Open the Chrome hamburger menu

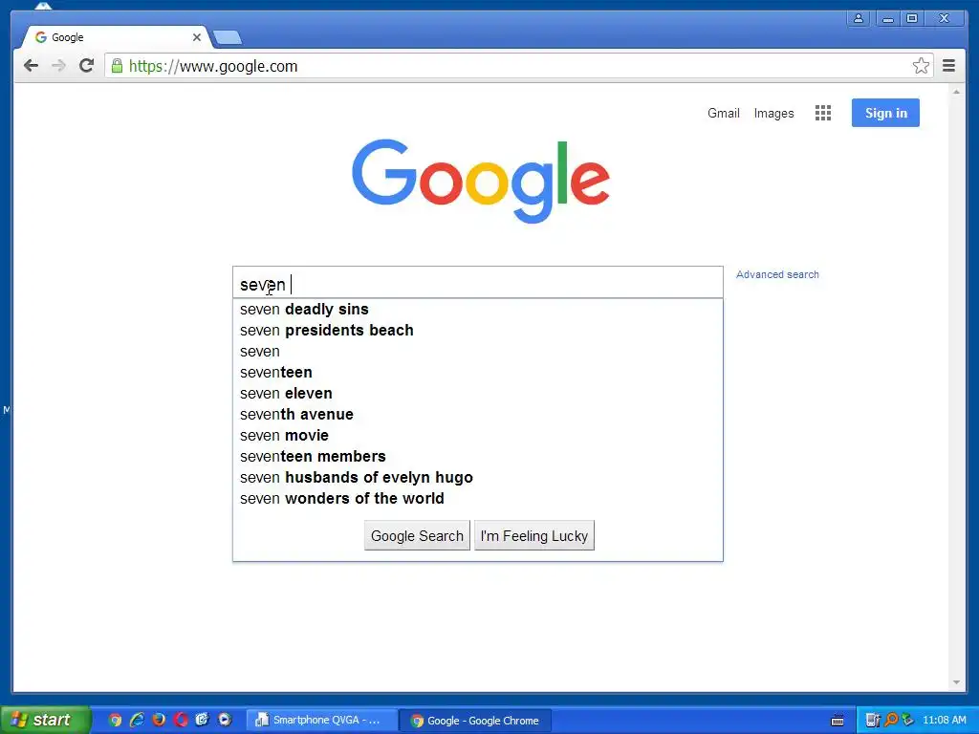pos(948,66)
